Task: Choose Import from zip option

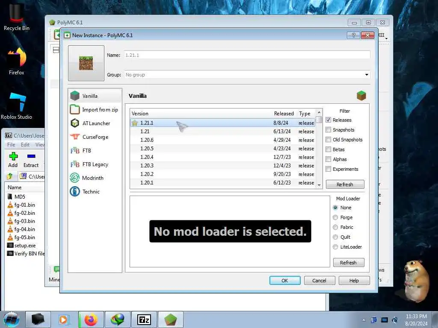Action: [95, 110]
